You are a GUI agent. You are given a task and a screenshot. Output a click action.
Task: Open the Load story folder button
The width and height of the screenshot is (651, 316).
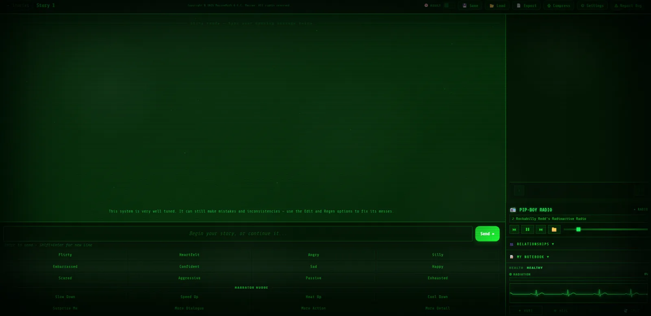pyautogui.click(x=497, y=6)
